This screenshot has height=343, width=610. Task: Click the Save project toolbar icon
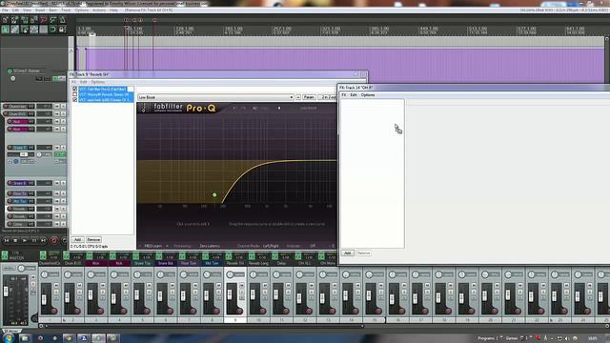click(x=25, y=19)
